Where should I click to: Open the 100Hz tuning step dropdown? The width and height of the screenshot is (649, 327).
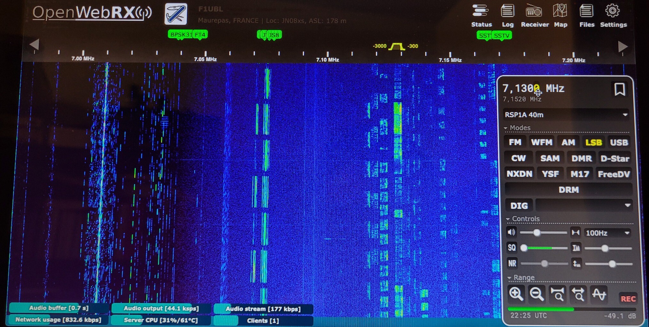point(607,233)
